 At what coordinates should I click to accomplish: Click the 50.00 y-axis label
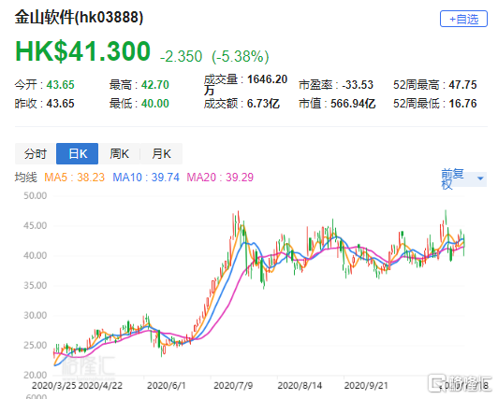pos(36,195)
